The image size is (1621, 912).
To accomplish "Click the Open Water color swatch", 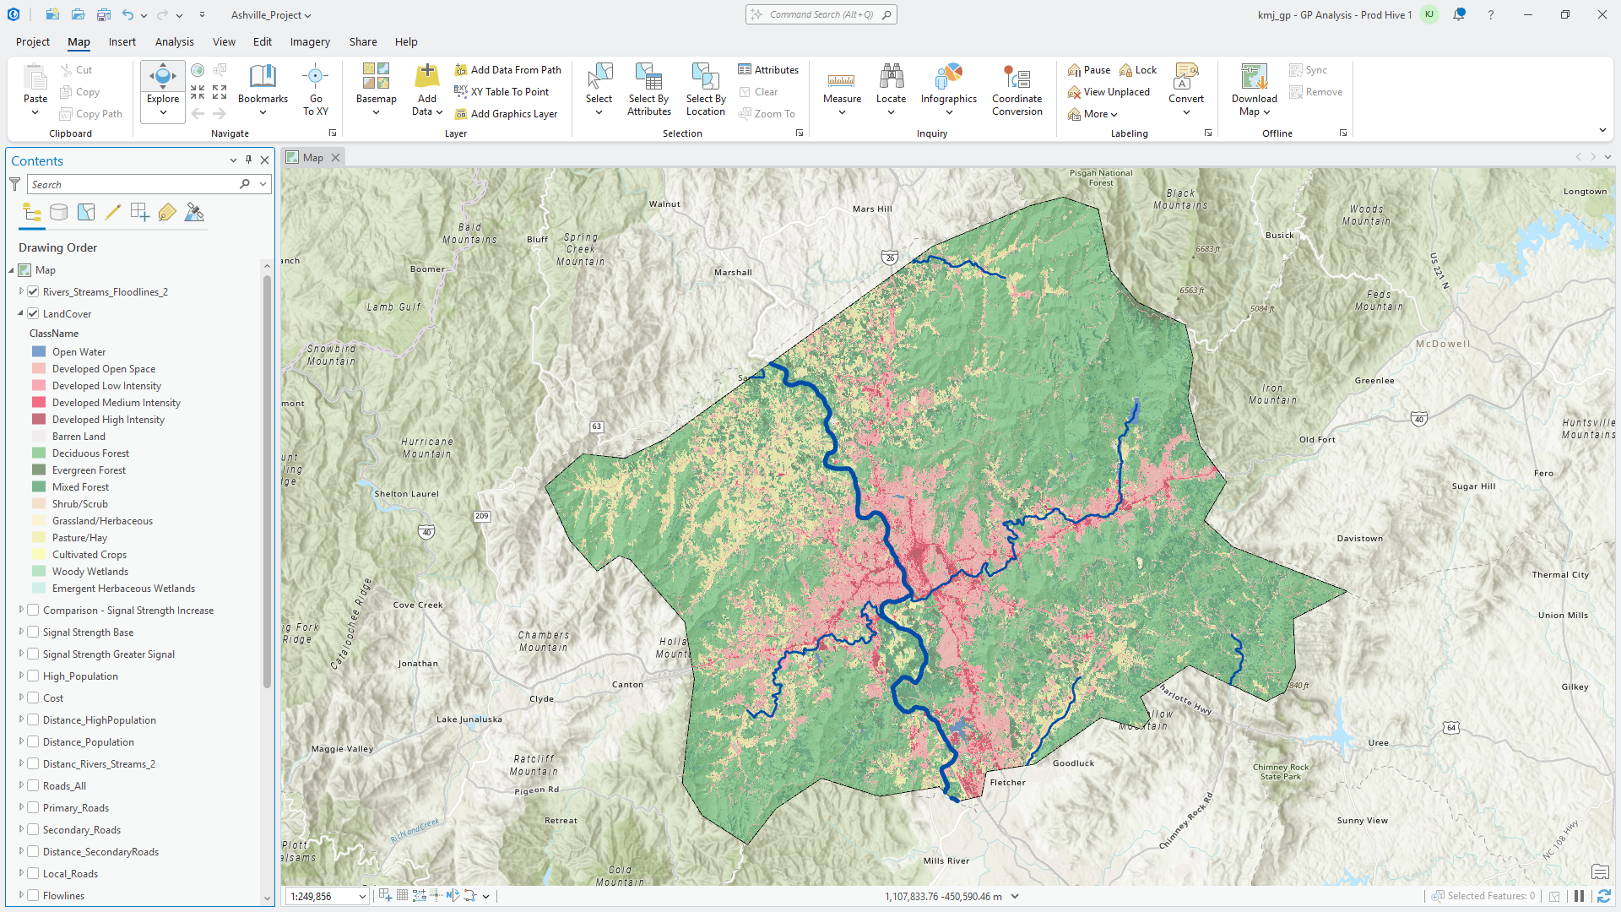I will (x=39, y=352).
